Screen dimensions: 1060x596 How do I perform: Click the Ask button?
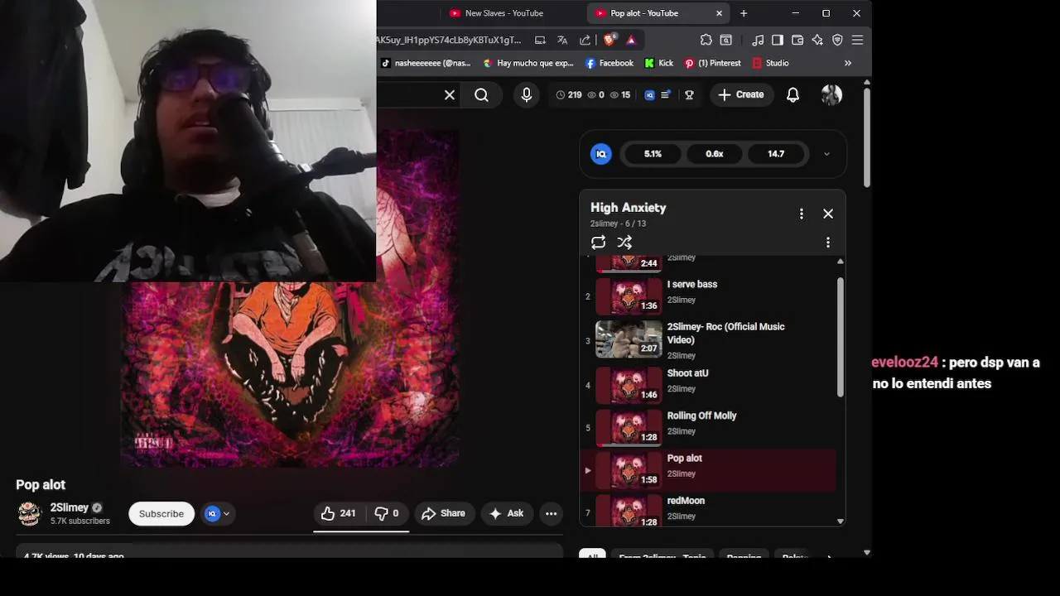point(506,513)
